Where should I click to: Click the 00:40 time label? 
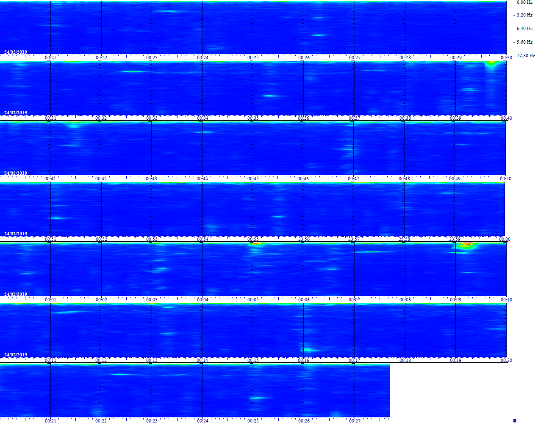(x=506, y=118)
